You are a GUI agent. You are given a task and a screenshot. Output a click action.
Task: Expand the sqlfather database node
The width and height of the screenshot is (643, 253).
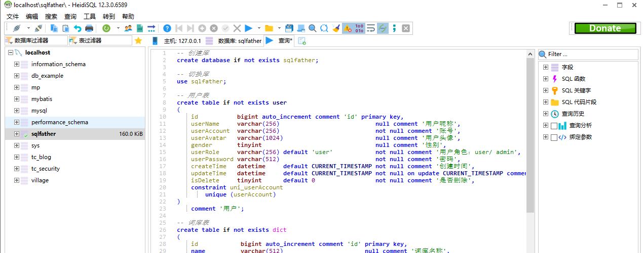point(17,134)
